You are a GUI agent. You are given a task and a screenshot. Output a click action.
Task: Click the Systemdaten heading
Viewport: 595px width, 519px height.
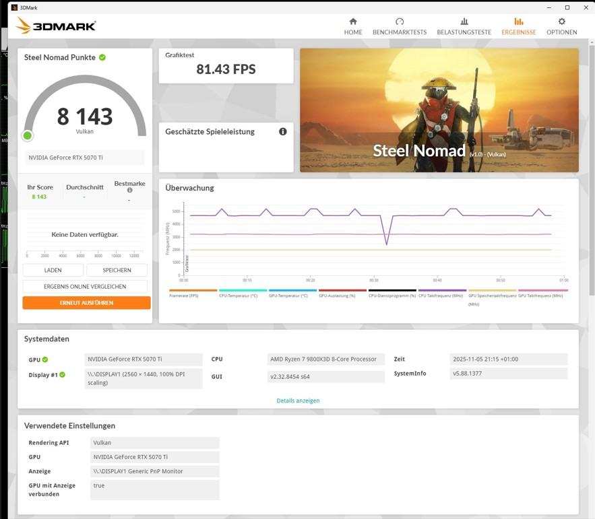[x=46, y=339]
